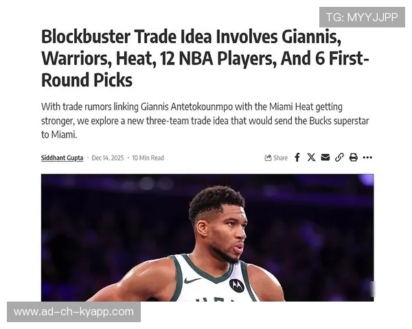Click the article subtitle about Miami Heat
The height and width of the screenshot is (329, 412).
pyautogui.click(x=205, y=121)
